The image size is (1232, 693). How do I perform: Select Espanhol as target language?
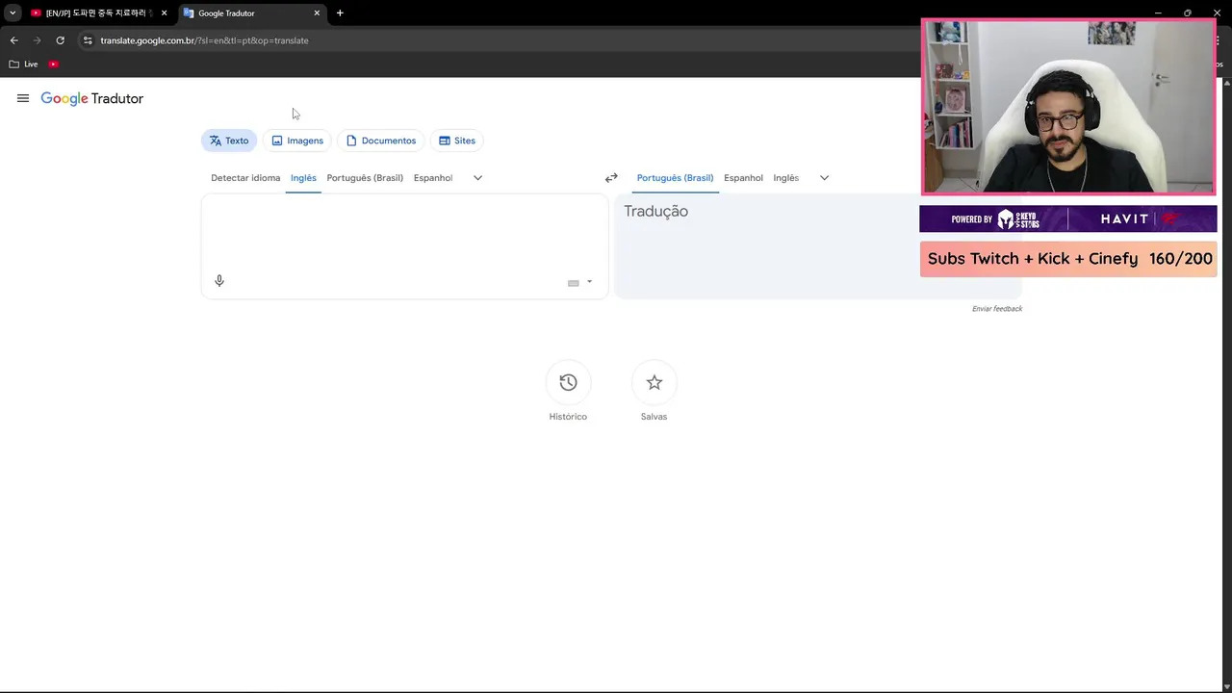(743, 178)
